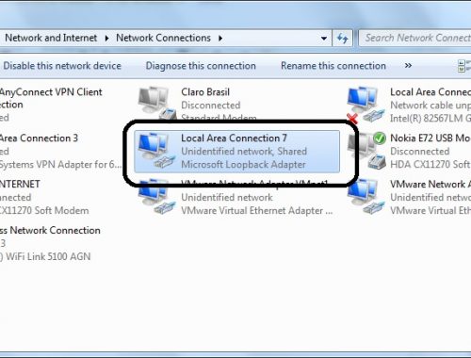
Task: Show more toolbar commands via double chevron
Action: pyautogui.click(x=408, y=66)
